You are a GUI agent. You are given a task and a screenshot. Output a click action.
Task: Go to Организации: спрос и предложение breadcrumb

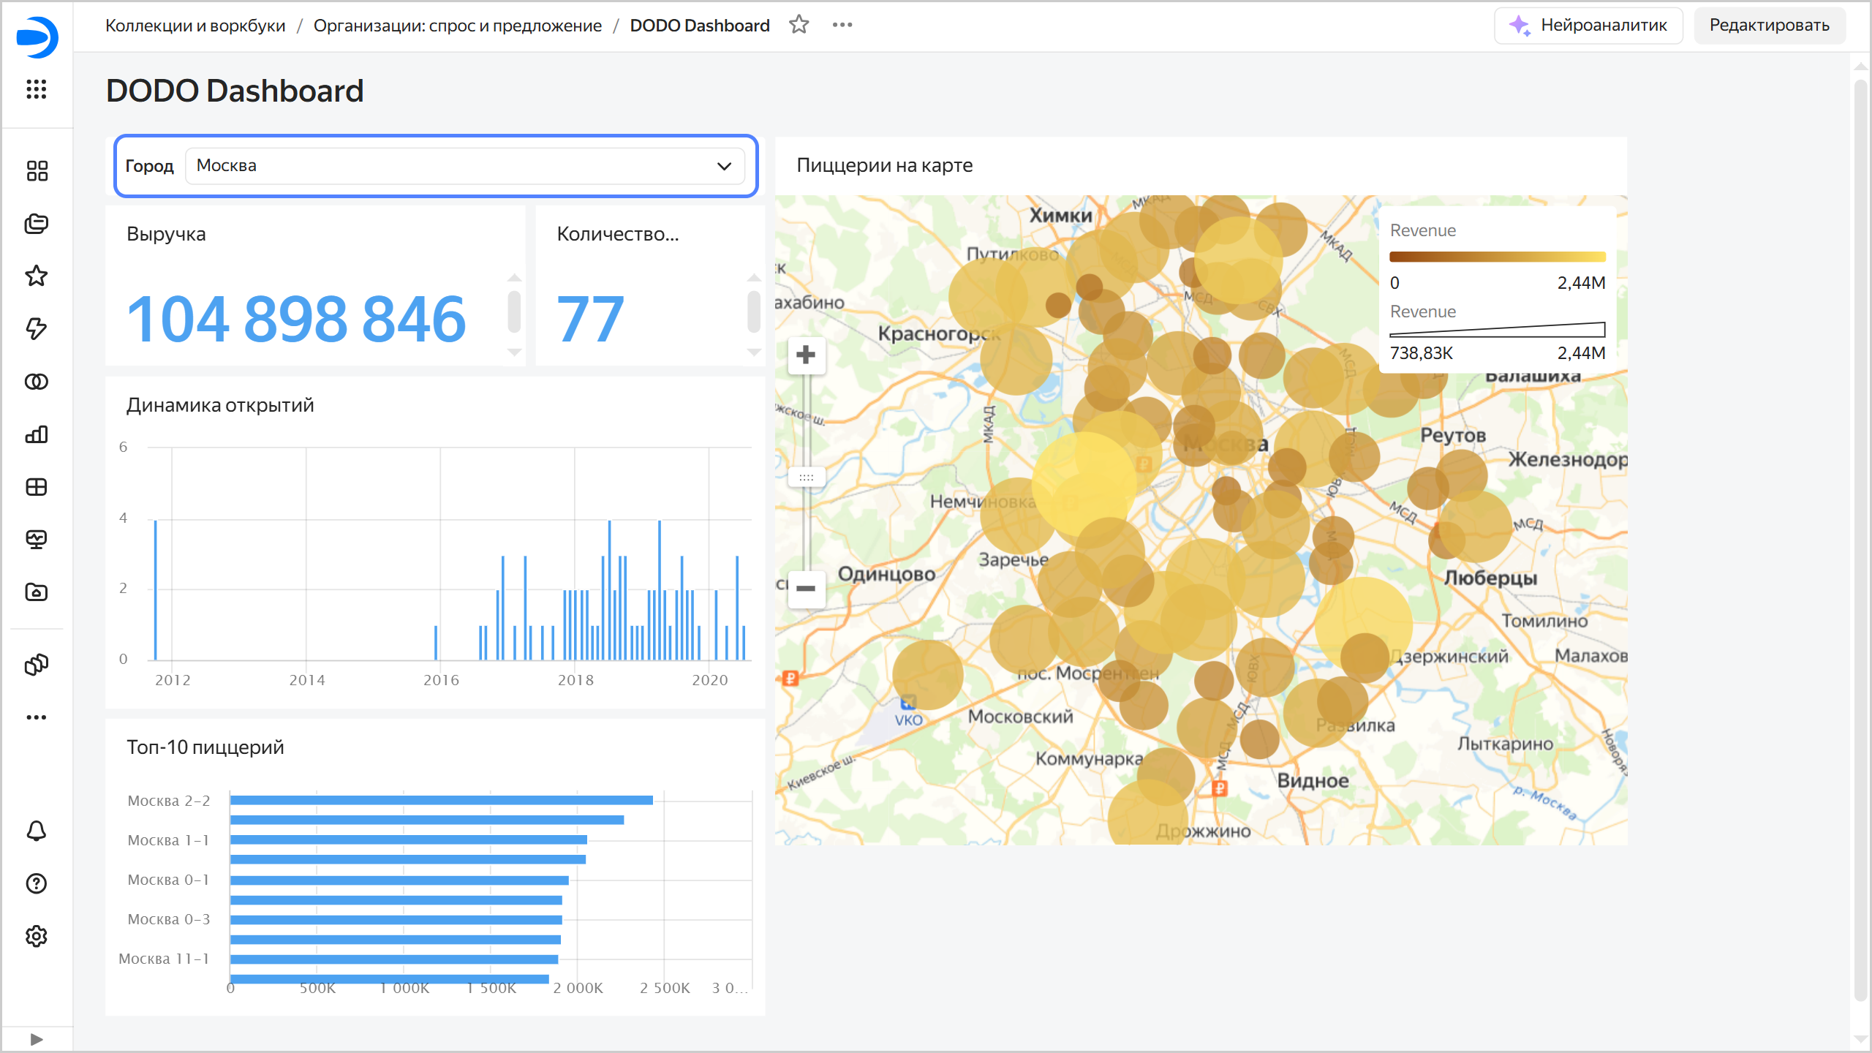(x=458, y=26)
